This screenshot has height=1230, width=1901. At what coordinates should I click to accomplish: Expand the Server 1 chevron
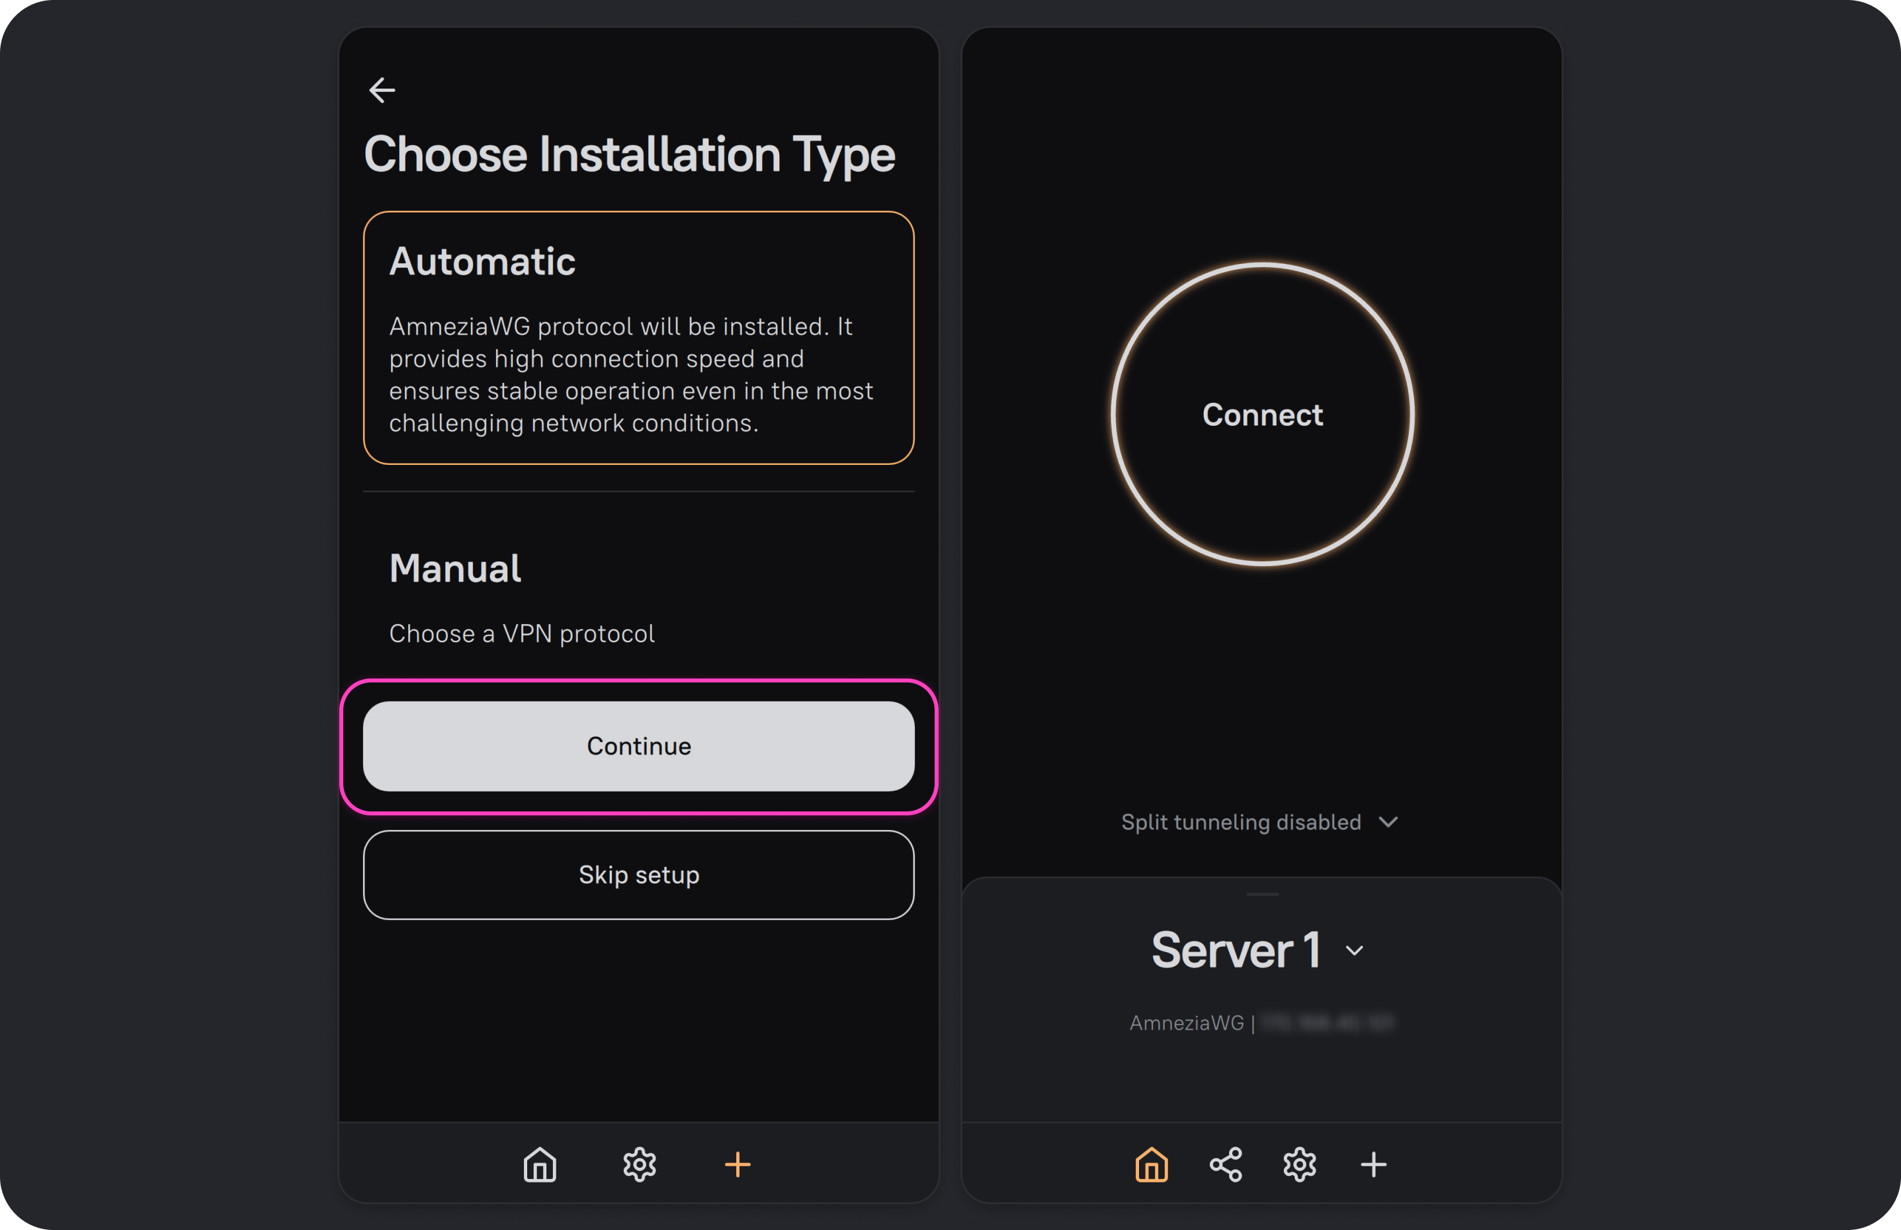tap(1354, 950)
